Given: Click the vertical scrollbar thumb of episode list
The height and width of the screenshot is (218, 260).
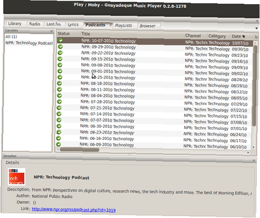Looking at the screenshot, I should 255,86.
